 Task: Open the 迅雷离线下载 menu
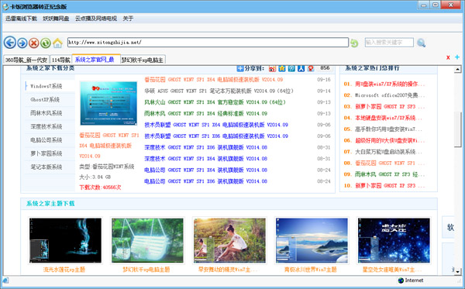(21, 19)
